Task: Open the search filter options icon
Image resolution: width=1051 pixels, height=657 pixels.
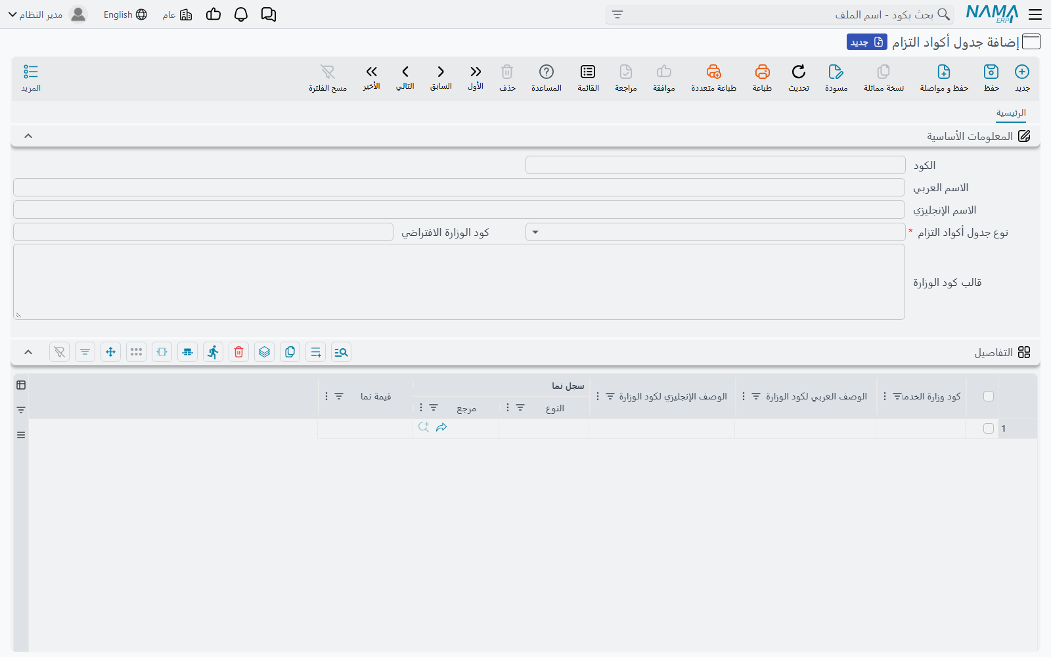Action: (x=617, y=14)
